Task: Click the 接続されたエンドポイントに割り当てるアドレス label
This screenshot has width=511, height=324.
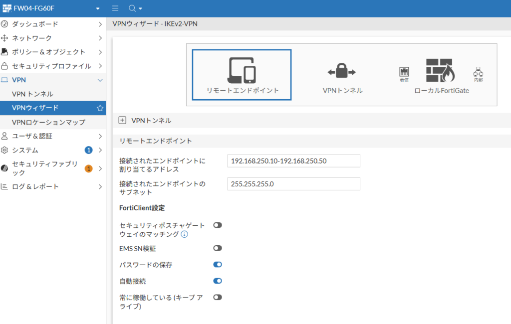Action: tap(162, 165)
